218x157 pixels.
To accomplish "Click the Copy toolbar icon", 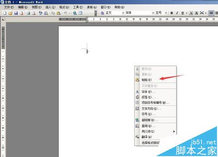I will pyautogui.click(x=53, y=13).
